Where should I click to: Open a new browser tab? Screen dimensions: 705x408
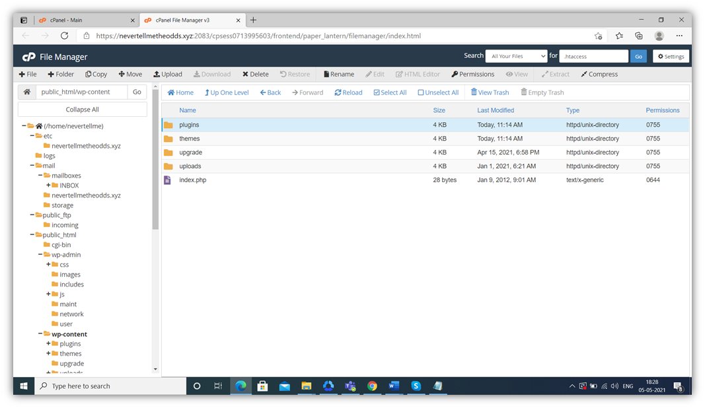pyautogui.click(x=253, y=20)
